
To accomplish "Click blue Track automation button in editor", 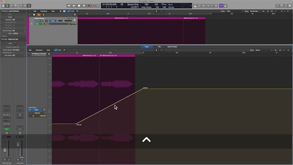I will 37,110.
